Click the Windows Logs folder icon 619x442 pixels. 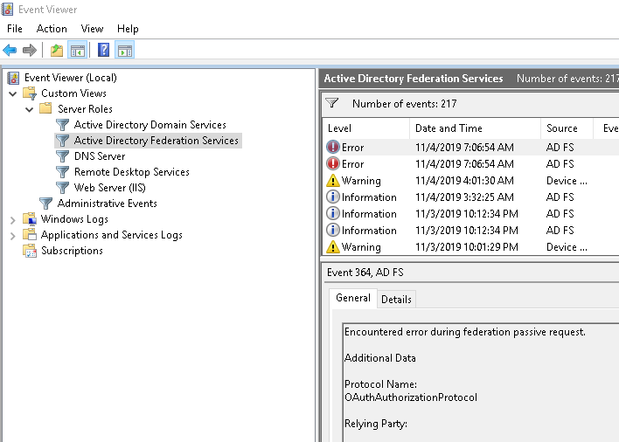[30, 219]
